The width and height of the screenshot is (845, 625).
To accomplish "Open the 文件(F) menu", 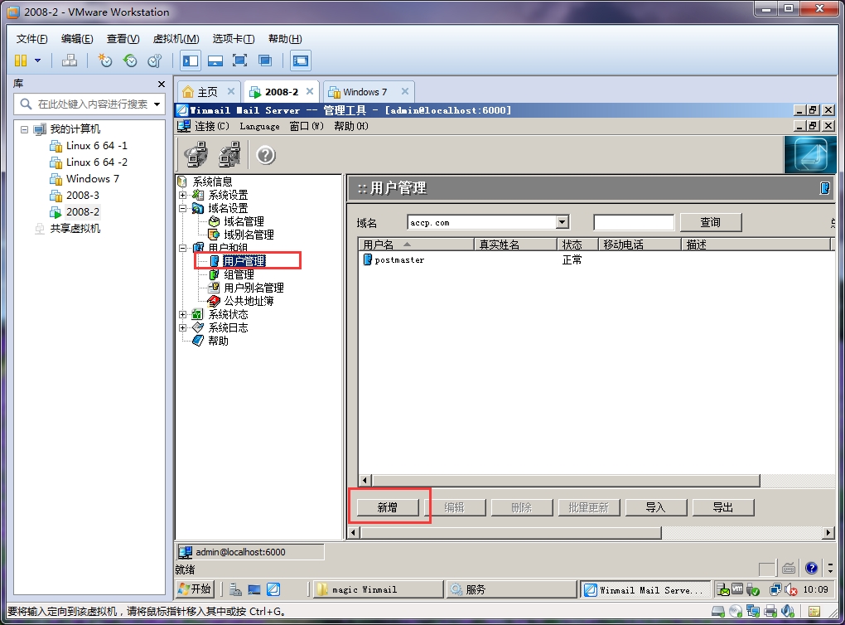I will [31, 39].
